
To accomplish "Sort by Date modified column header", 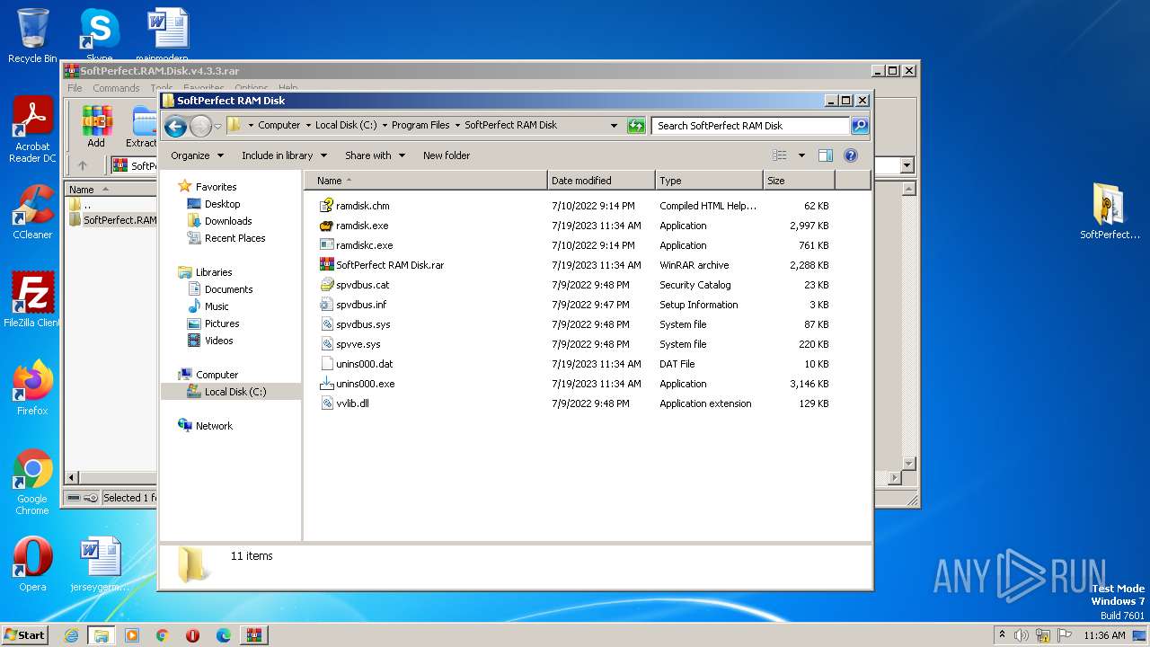I will 601,181.
